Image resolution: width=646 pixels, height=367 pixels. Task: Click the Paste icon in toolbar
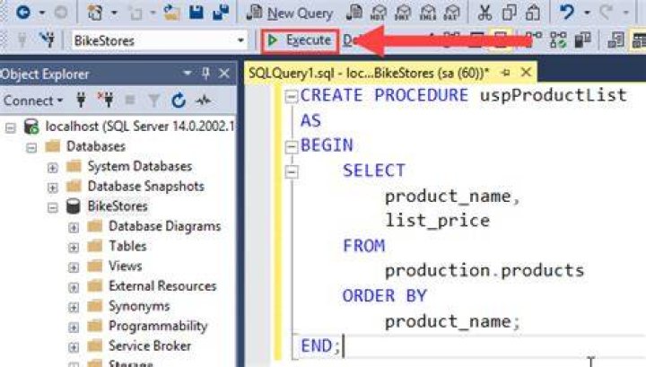(533, 13)
